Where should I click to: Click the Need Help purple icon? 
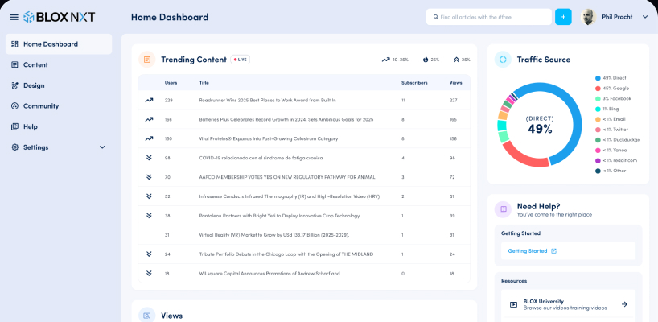(503, 209)
